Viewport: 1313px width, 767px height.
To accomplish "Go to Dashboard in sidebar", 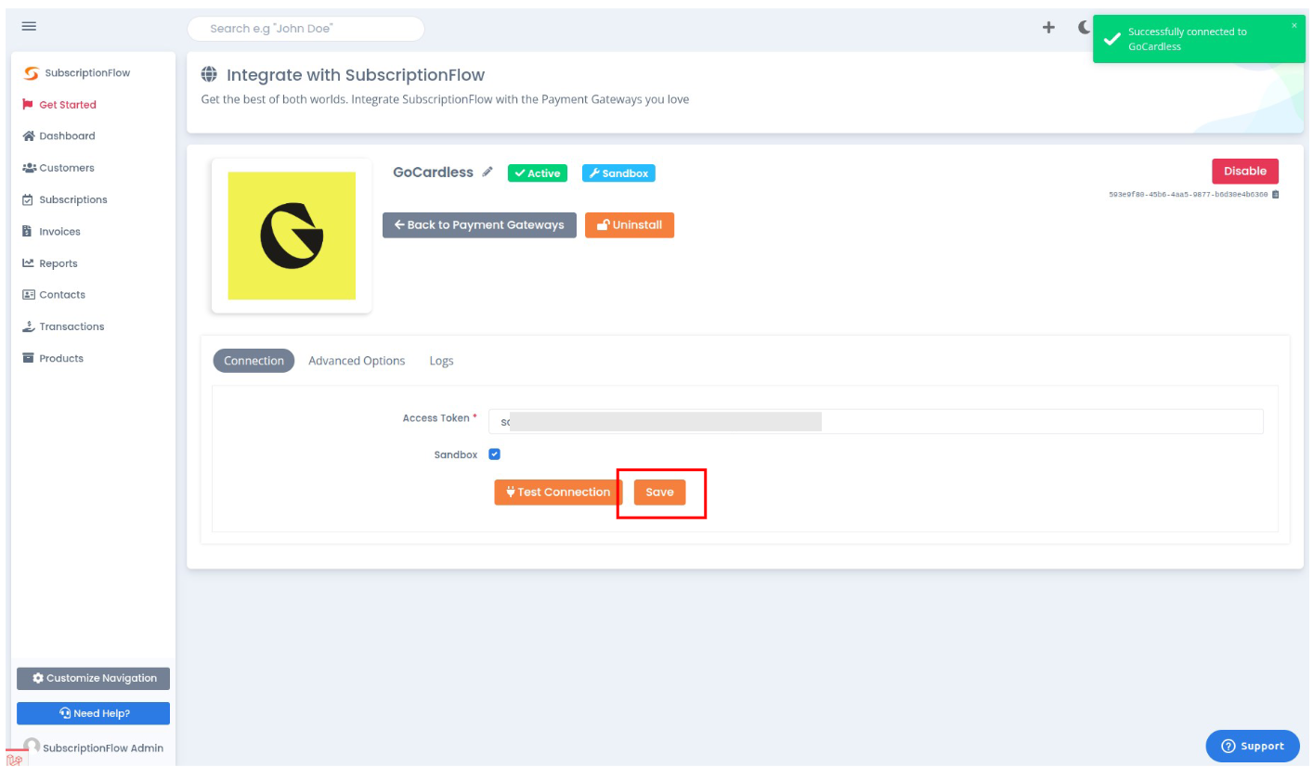I will [x=67, y=136].
